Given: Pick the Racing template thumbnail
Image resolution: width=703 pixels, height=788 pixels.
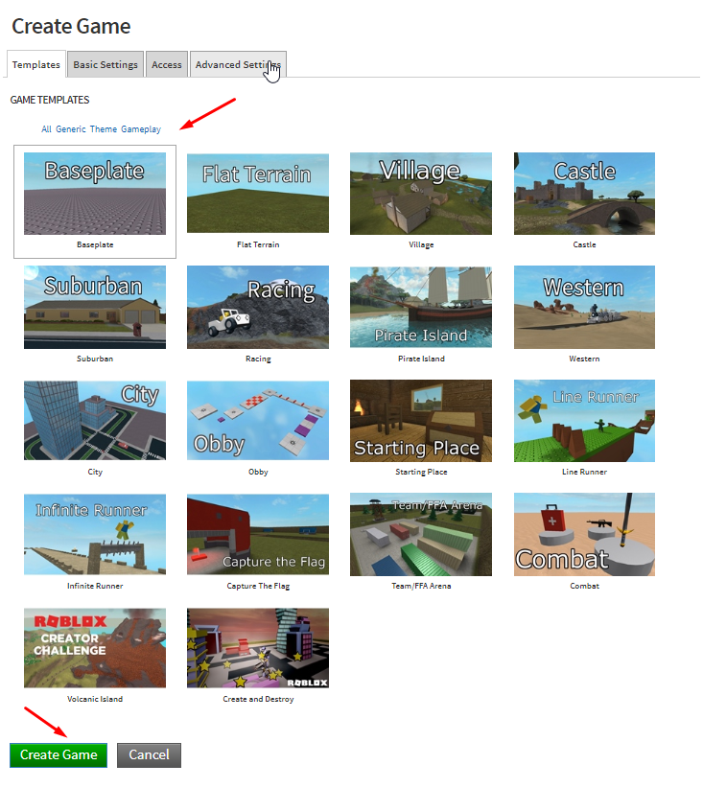Looking at the screenshot, I should 258,307.
